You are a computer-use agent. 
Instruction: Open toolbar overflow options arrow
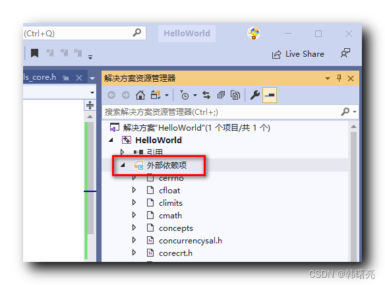pyautogui.click(x=90, y=57)
